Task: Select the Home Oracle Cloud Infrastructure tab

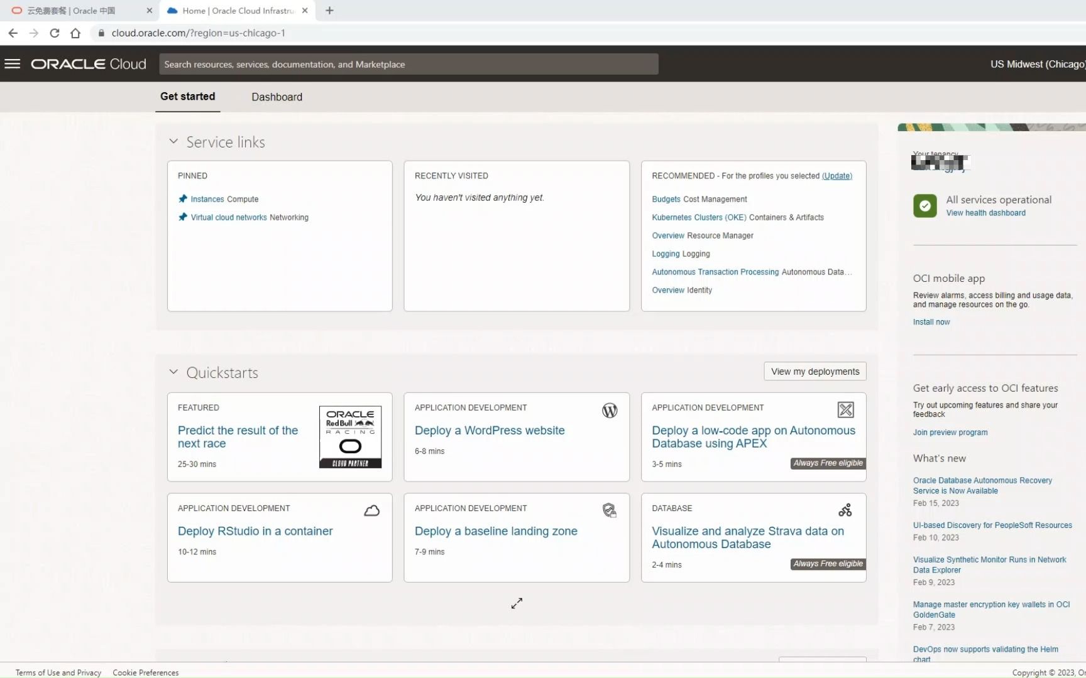Action: pyautogui.click(x=239, y=11)
